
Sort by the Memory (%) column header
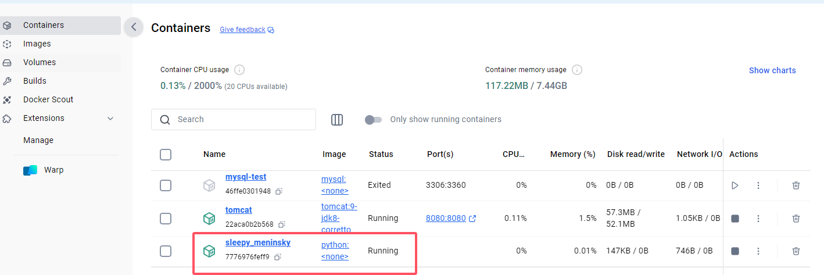pos(573,154)
